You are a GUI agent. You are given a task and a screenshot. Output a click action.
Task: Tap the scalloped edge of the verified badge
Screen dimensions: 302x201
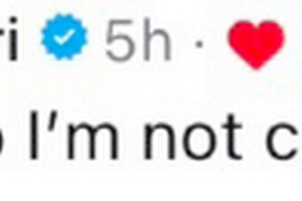(x=64, y=15)
